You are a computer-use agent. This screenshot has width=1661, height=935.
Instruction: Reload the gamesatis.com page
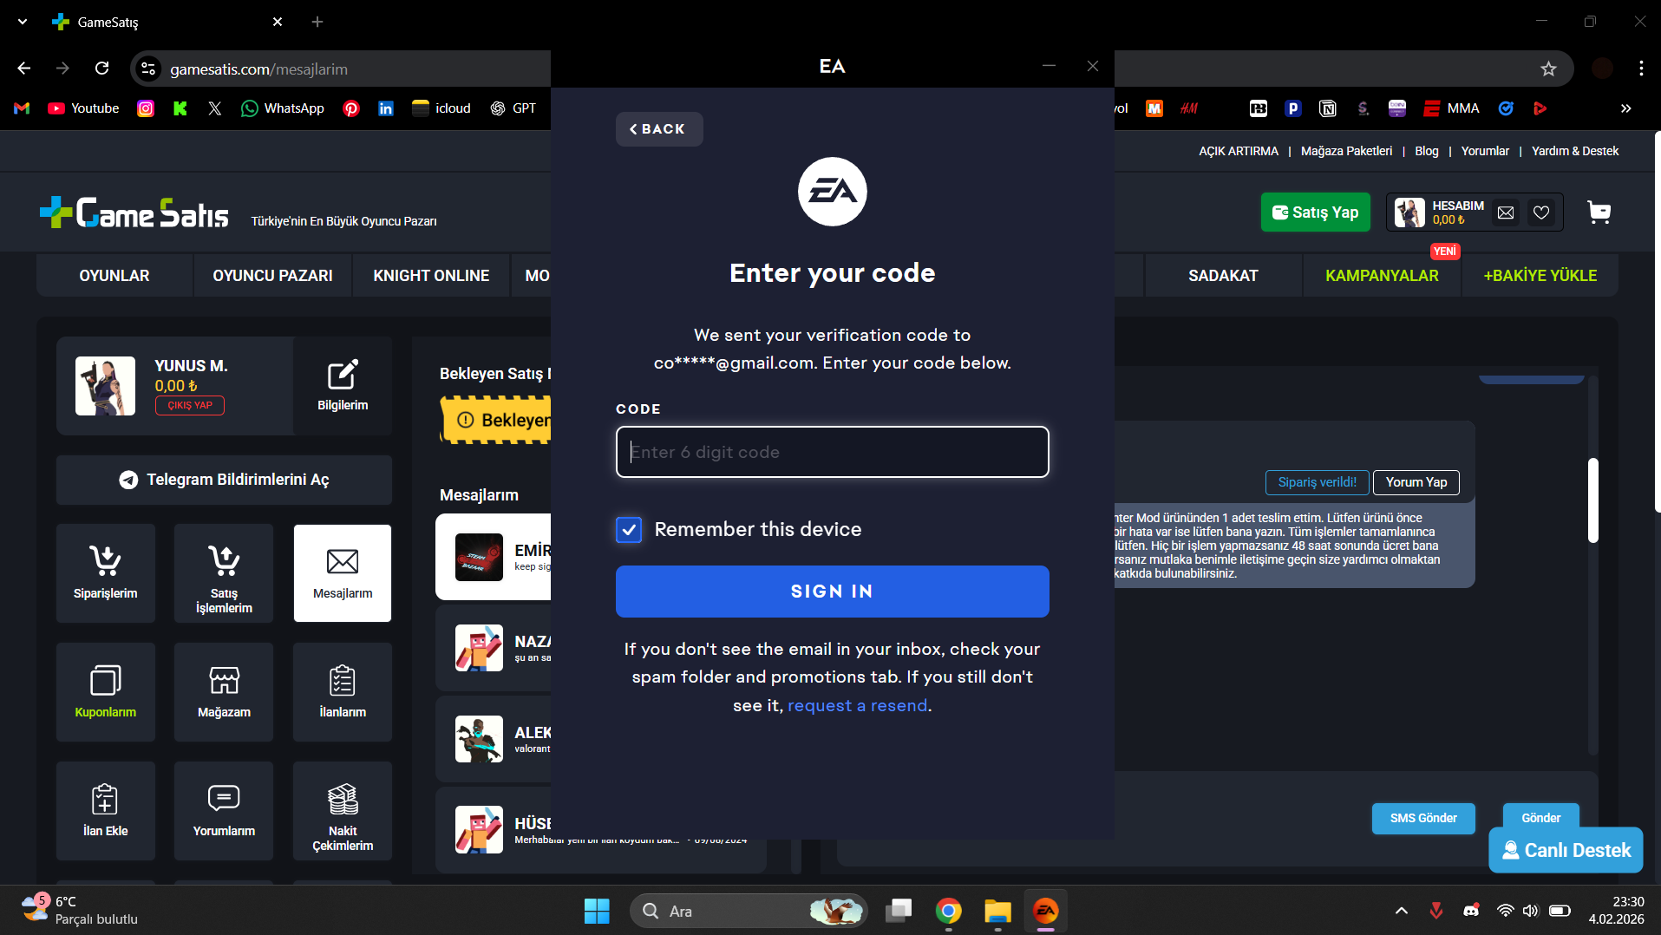tap(102, 69)
